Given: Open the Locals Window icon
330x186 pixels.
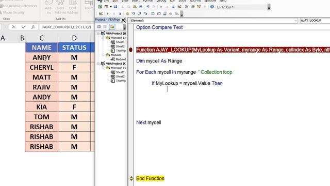Looking at the screenshot, I should coord(153,14).
